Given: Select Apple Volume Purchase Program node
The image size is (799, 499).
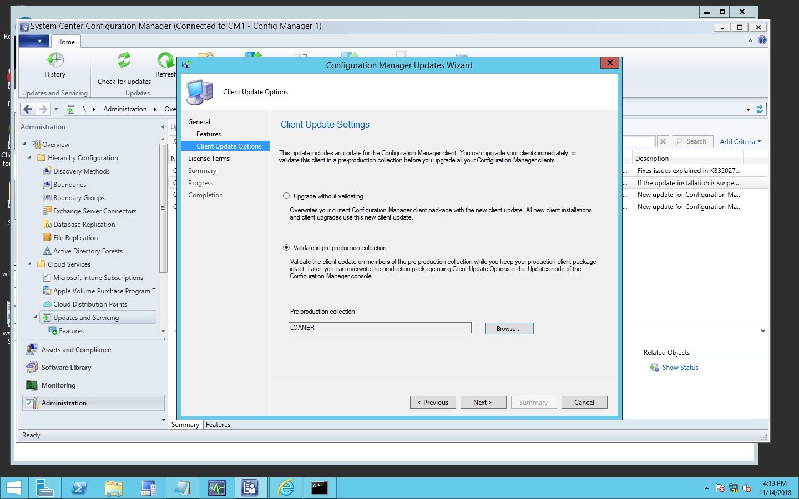Looking at the screenshot, I should tap(104, 291).
